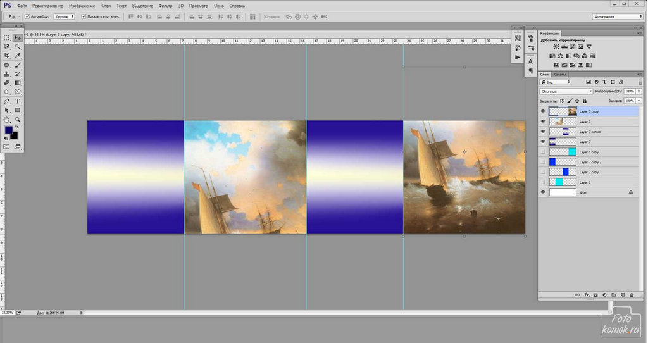Open Фотография workspace dropdown

618,16
